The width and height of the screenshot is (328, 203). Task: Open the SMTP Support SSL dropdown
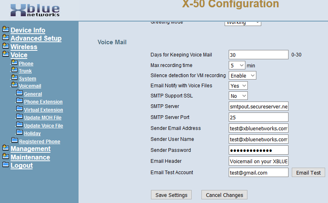238,96
